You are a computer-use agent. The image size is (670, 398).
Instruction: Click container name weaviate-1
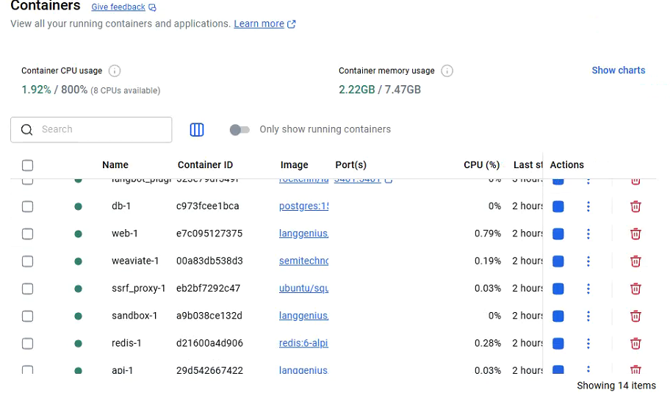tap(135, 261)
